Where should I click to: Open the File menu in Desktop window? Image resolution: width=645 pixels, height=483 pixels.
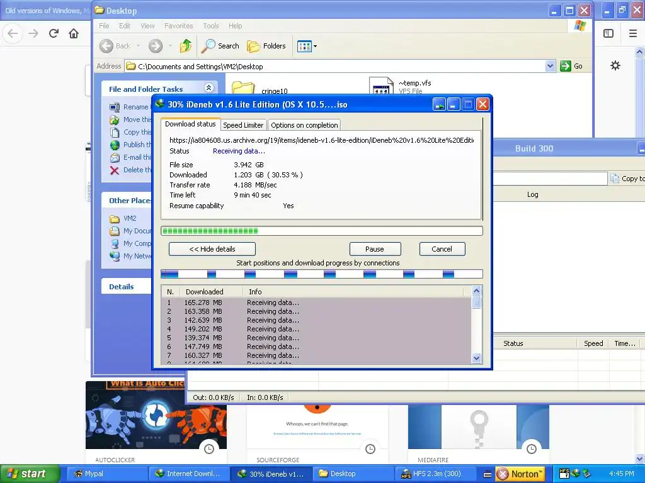click(x=104, y=26)
